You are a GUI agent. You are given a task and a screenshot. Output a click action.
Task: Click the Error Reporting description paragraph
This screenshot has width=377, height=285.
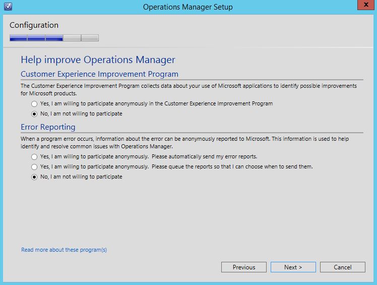point(184,142)
